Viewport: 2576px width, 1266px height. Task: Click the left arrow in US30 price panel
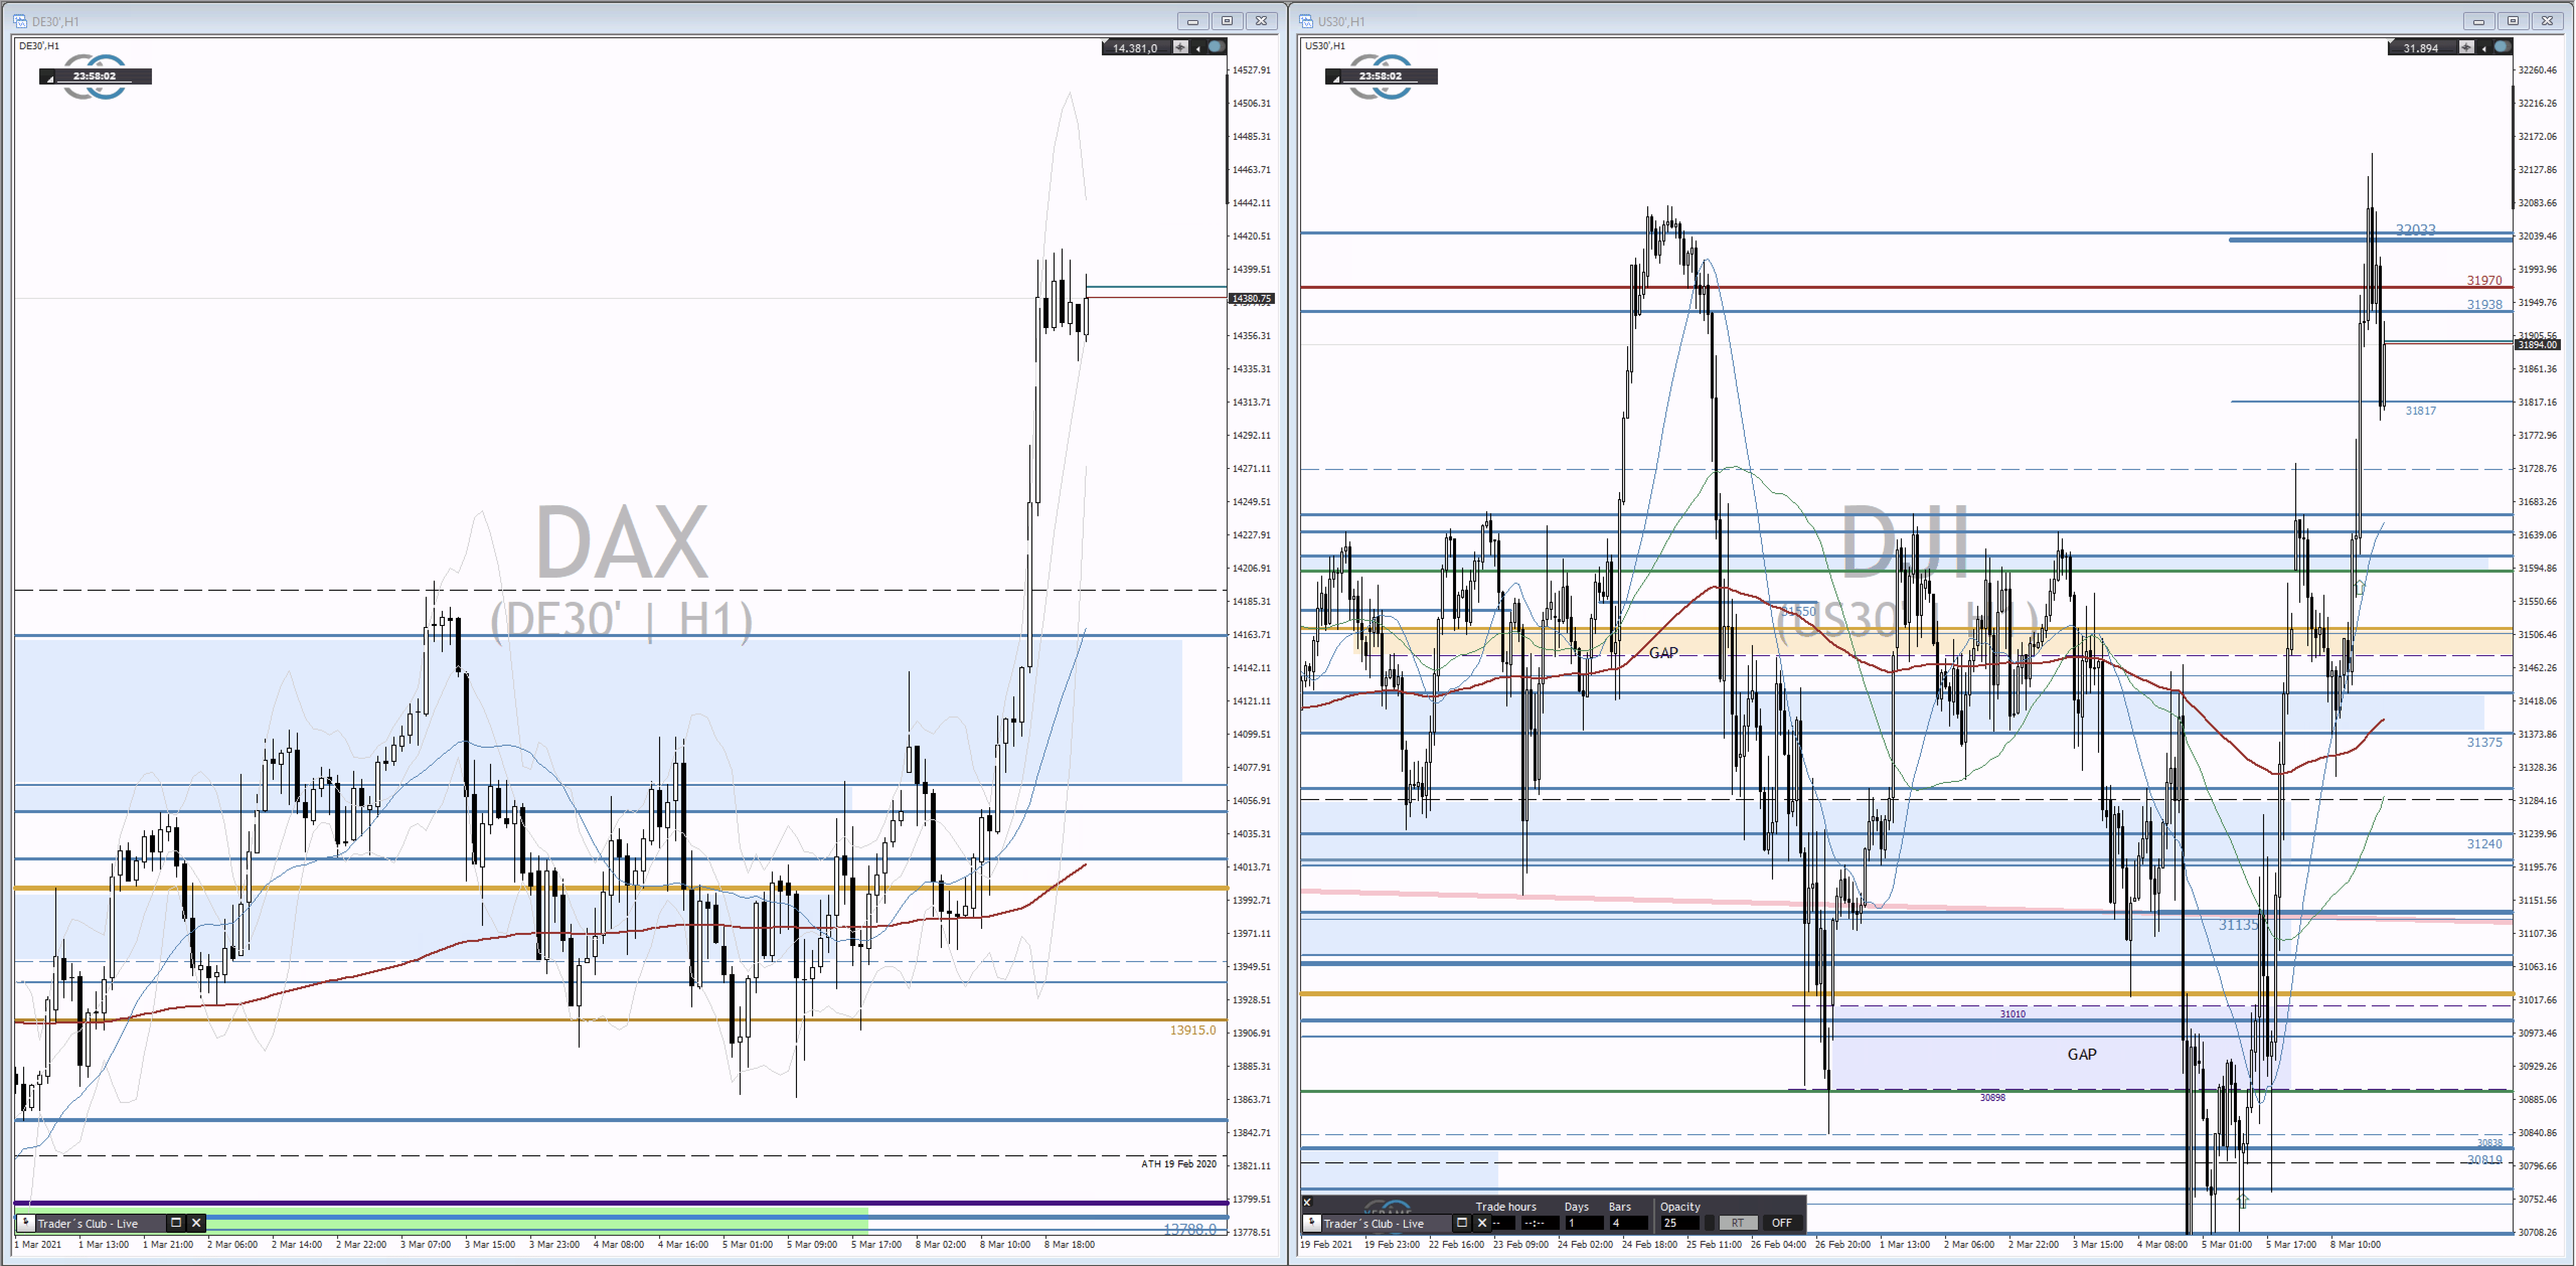point(2484,48)
